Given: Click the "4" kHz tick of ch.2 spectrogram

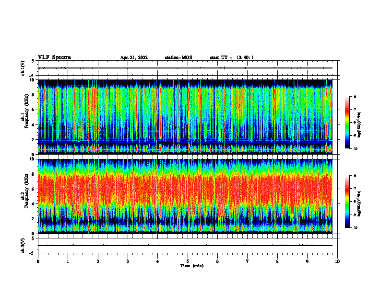Looking at the screenshot, I should (x=33, y=204).
